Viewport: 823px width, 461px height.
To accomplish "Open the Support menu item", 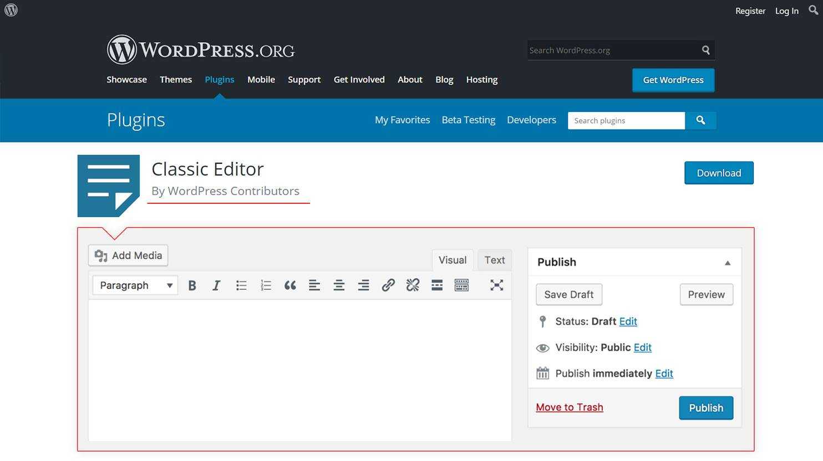I will 304,79.
